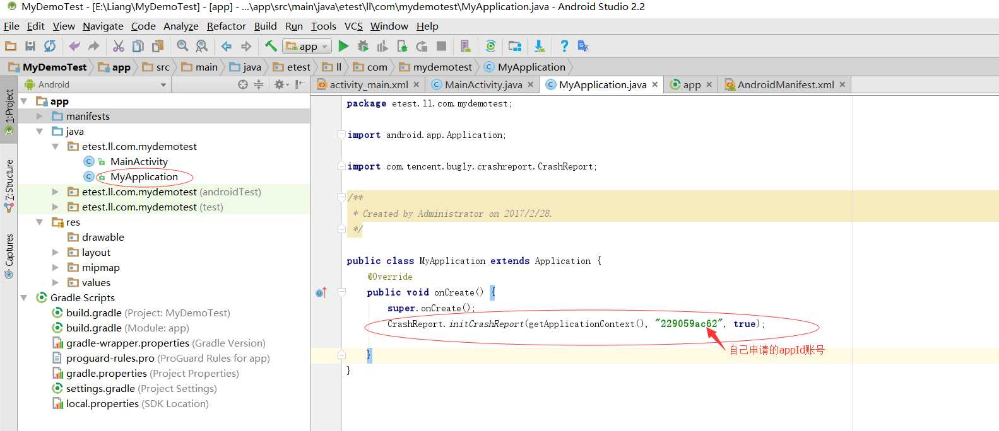Click the Open folder toolbar icon
Image resolution: width=999 pixels, height=431 pixels.
click(x=11, y=46)
